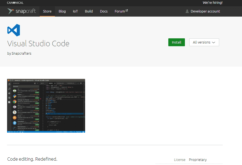Click the Snapcrafters publisher name

pos(21,54)
